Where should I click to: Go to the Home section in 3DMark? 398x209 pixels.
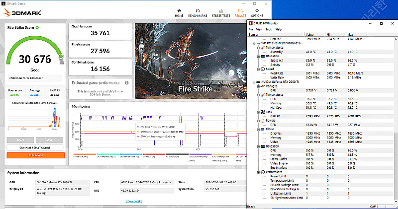(179, 13)
